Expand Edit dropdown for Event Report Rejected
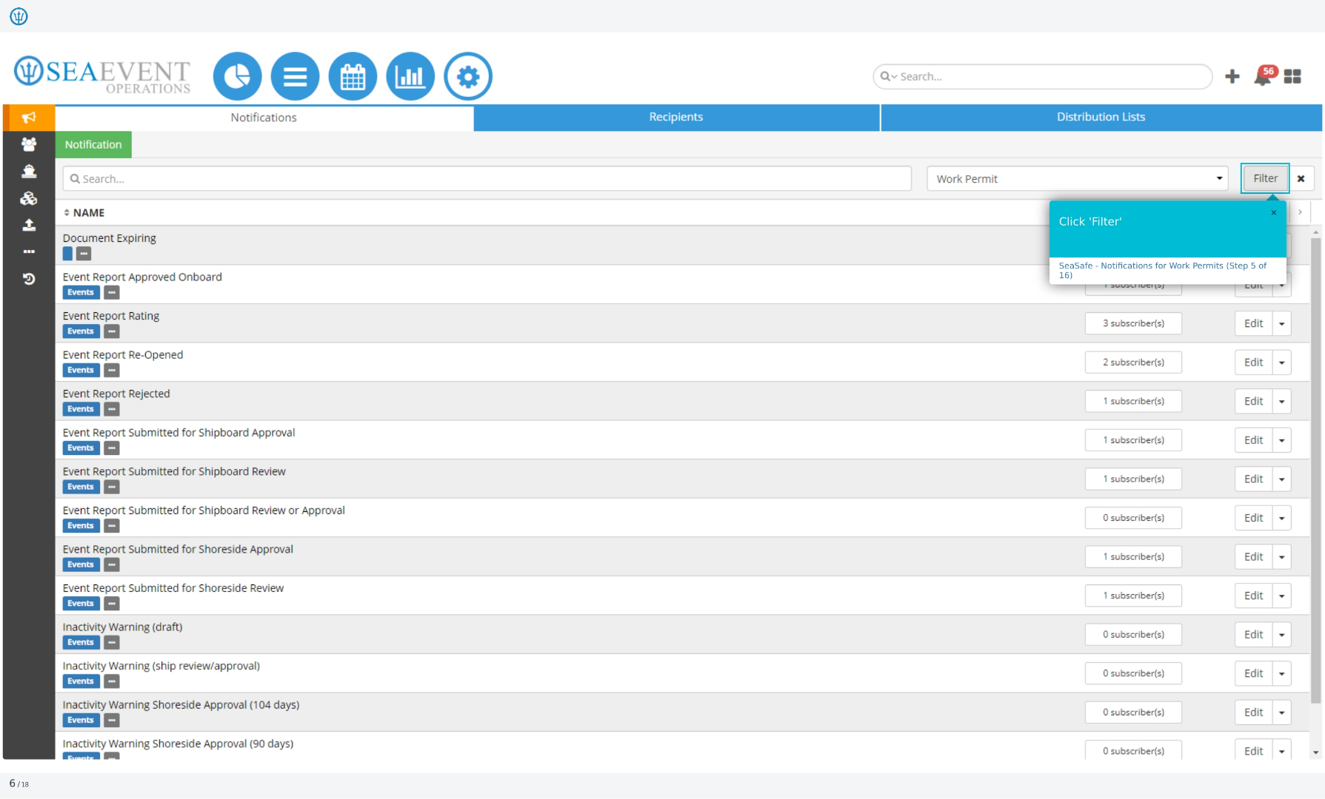Viewport: 1325px width, 799px height. [1282, 401]
